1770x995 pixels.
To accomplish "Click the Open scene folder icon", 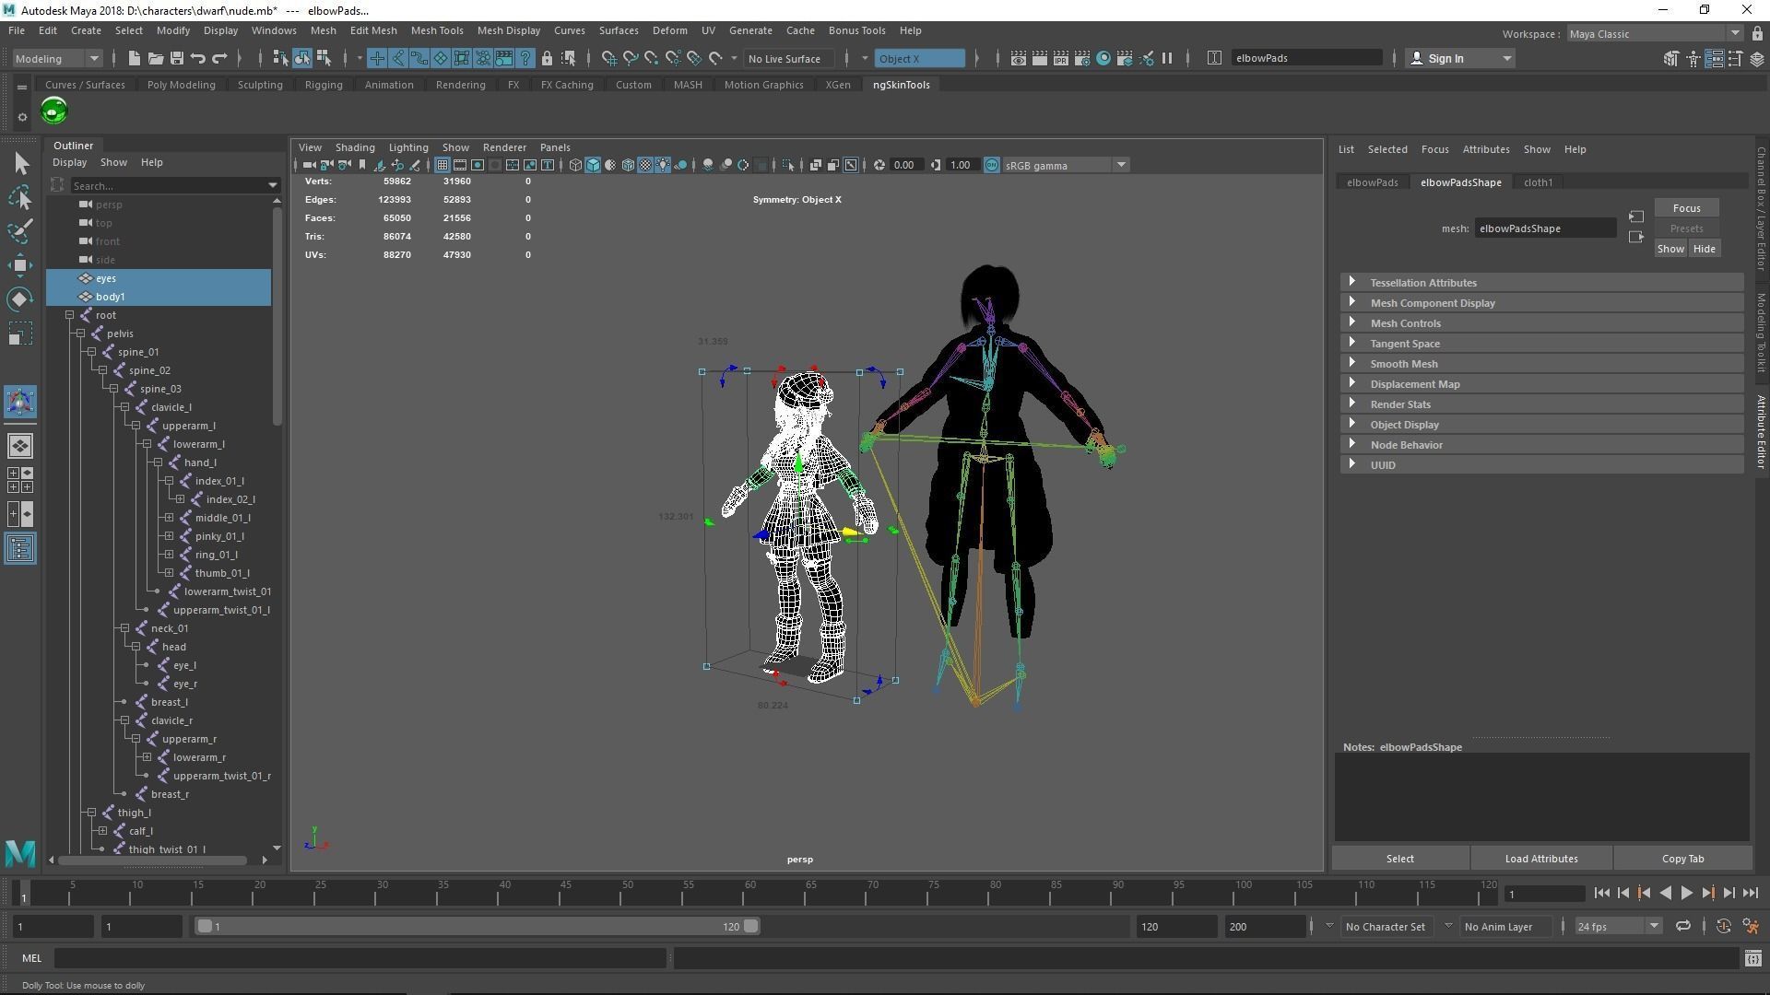I will click(155, 58).
